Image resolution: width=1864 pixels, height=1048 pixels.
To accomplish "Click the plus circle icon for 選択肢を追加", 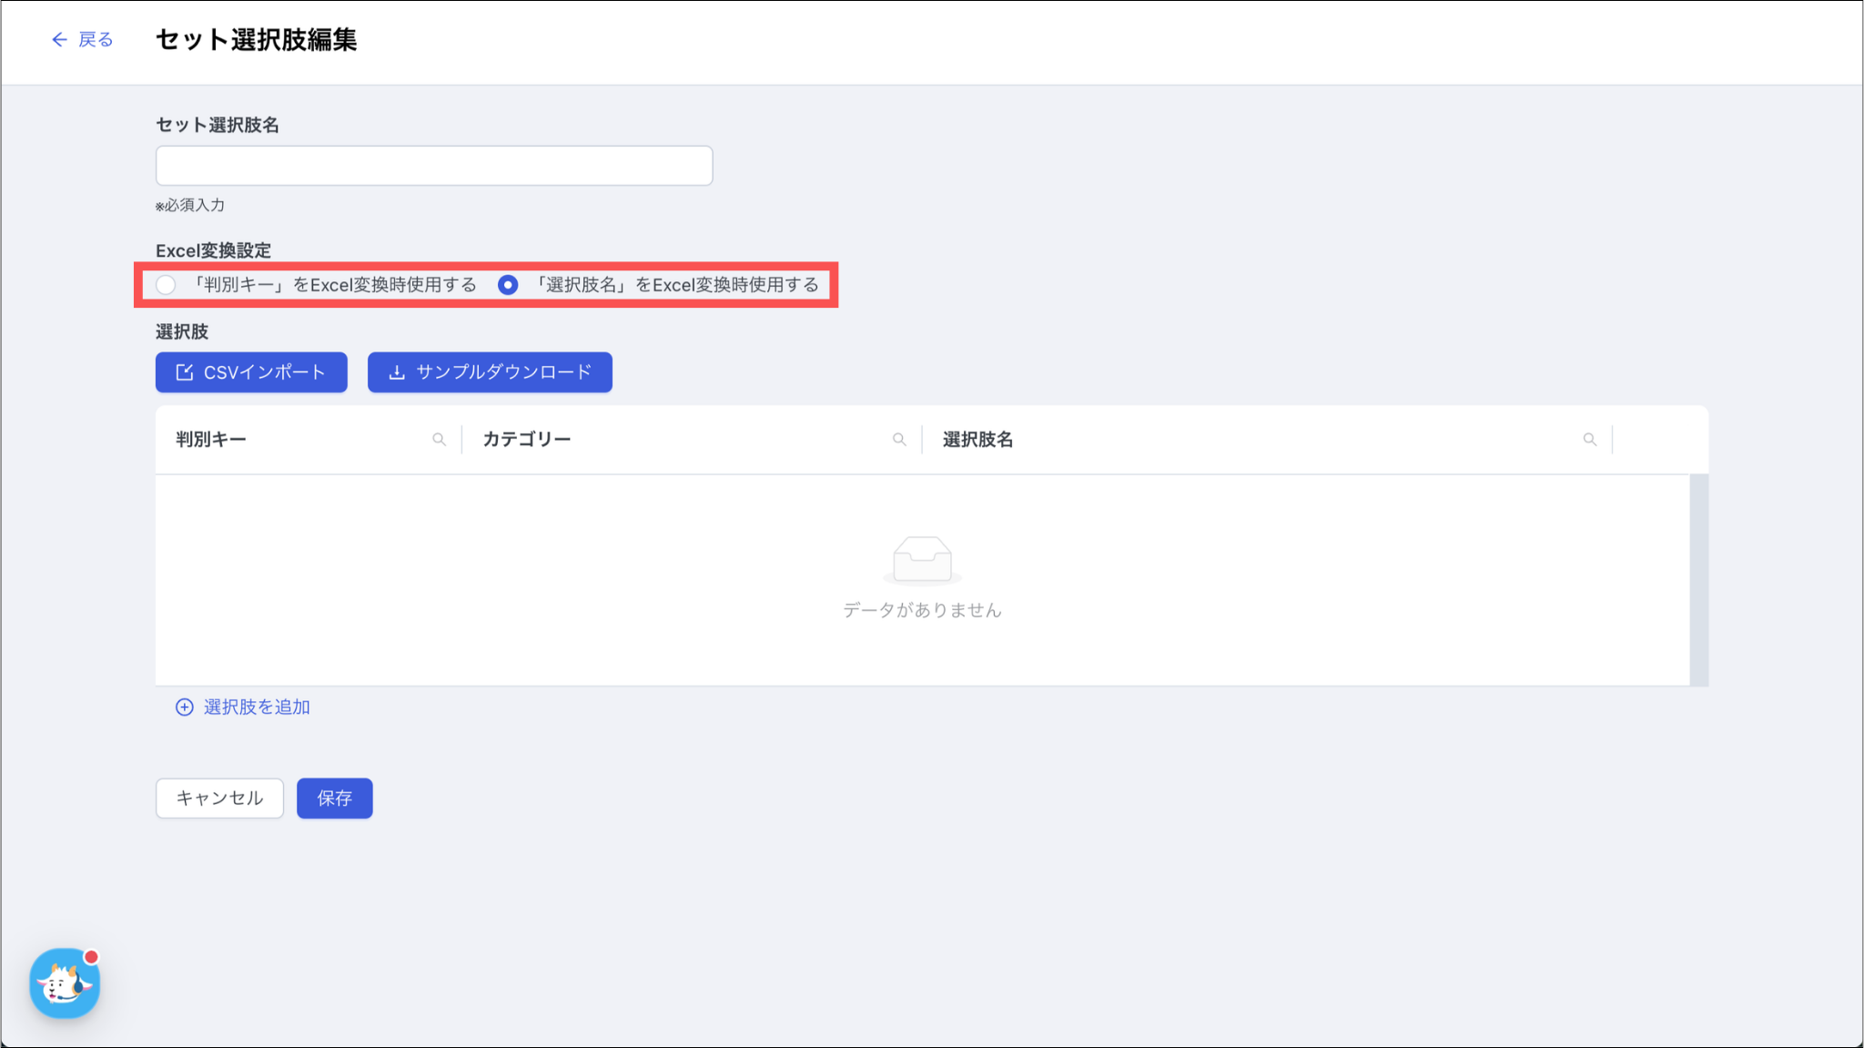I will point(185,707).
